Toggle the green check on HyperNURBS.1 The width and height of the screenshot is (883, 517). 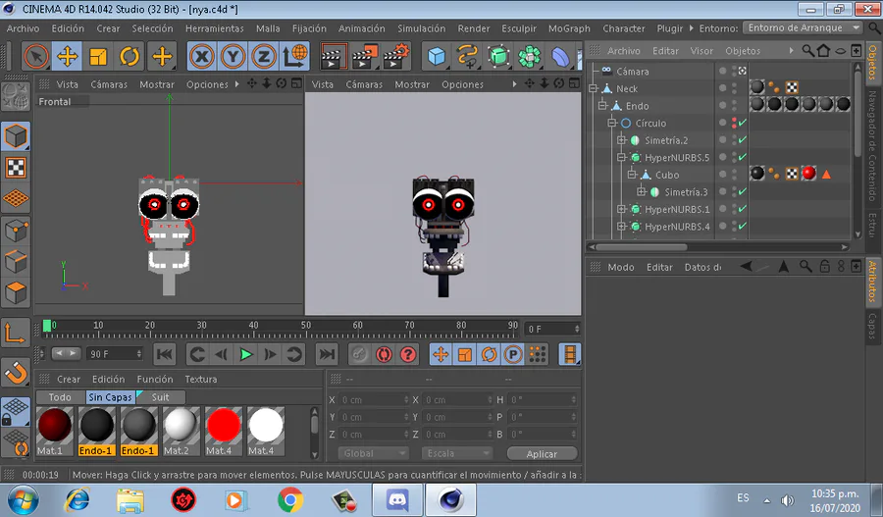(x=743, y=209)
